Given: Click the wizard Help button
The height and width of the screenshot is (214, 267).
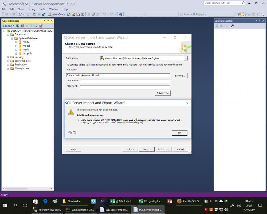Looking at the screenshot, I should (73, 149).
